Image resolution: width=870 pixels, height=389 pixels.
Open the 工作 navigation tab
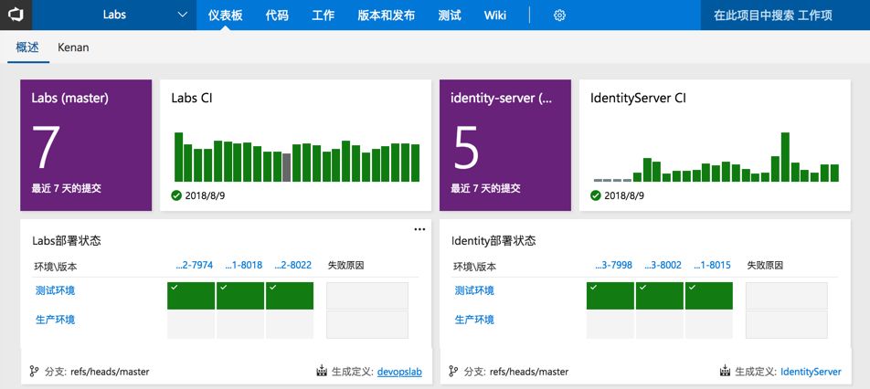tap(323, 15)
